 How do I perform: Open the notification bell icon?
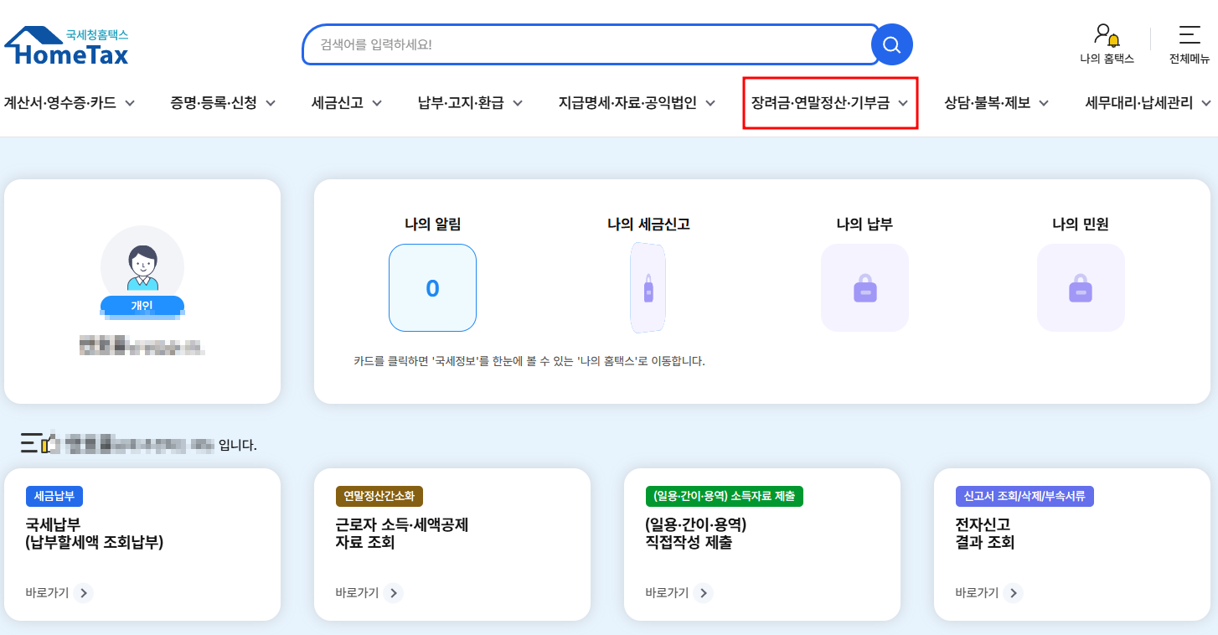point(1112,39)
